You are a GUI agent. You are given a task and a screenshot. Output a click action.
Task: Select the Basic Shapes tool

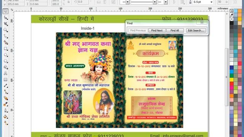[6, 67]
